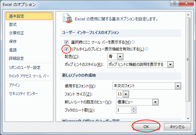Click the フォント サイズ value 11

(120, 94)
